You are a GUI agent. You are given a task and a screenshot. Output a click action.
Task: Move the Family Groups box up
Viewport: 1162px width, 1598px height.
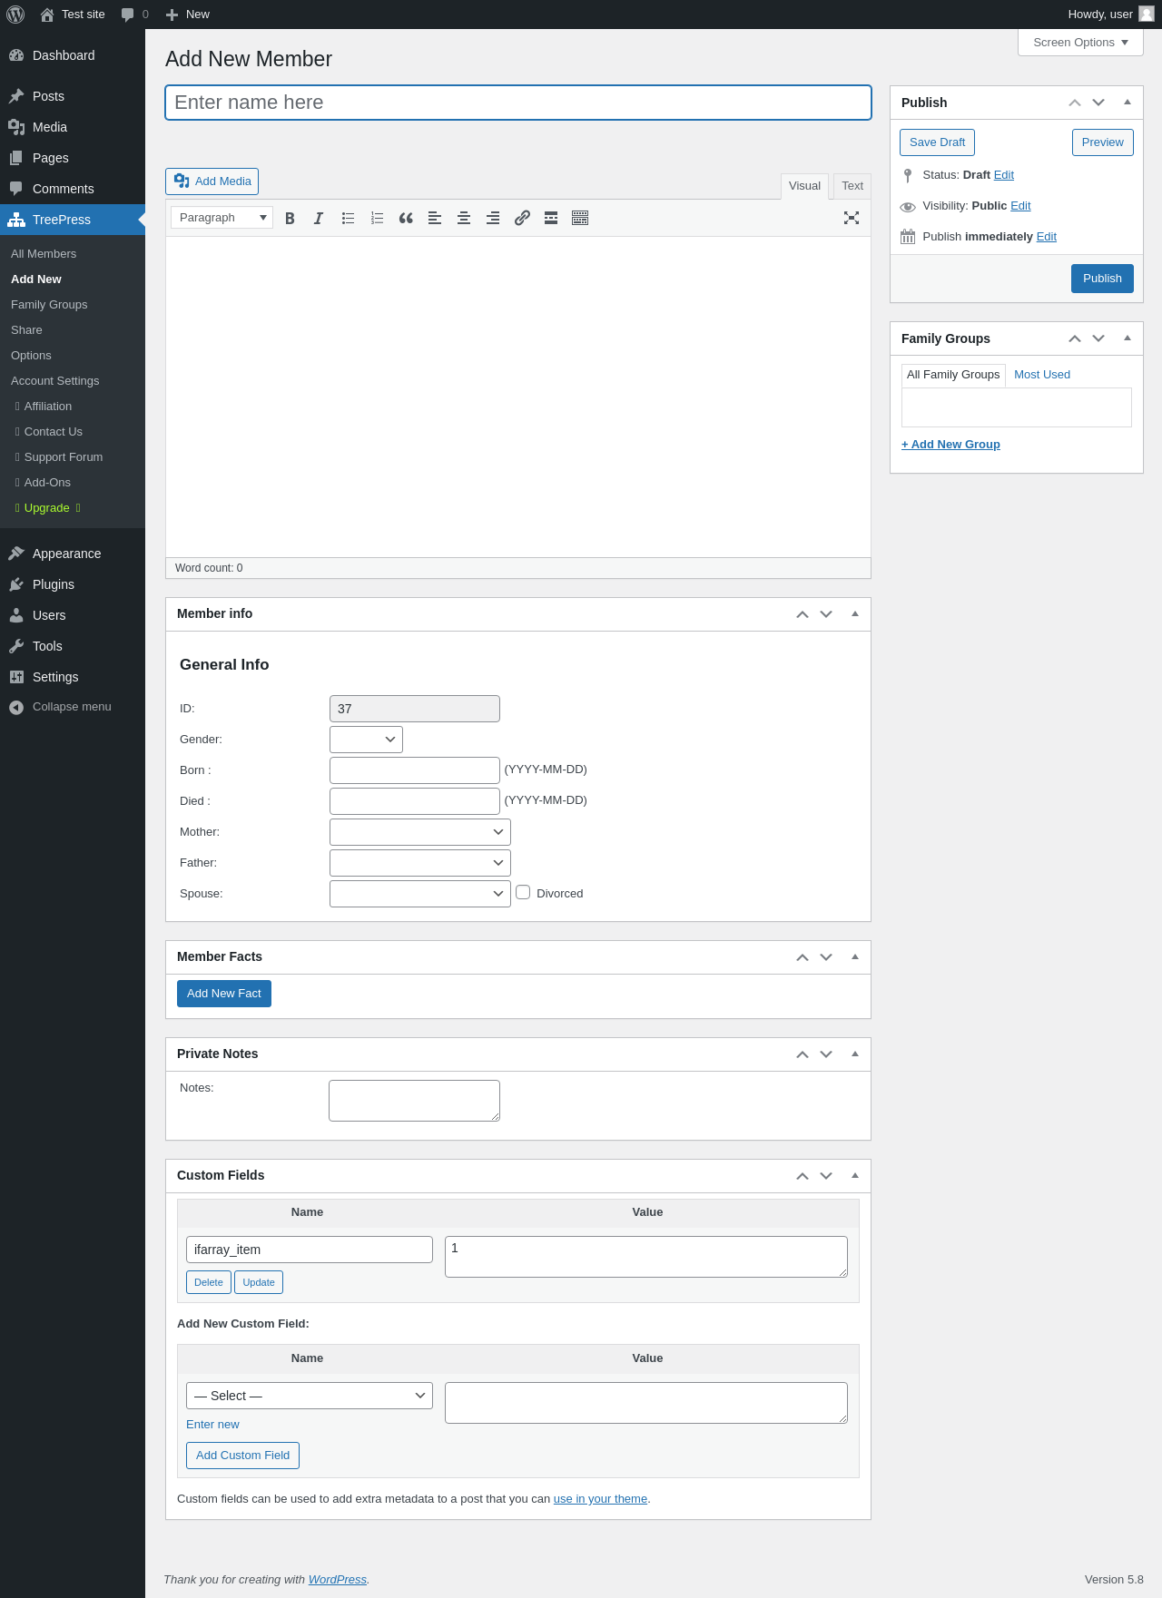click(1075, 338)
